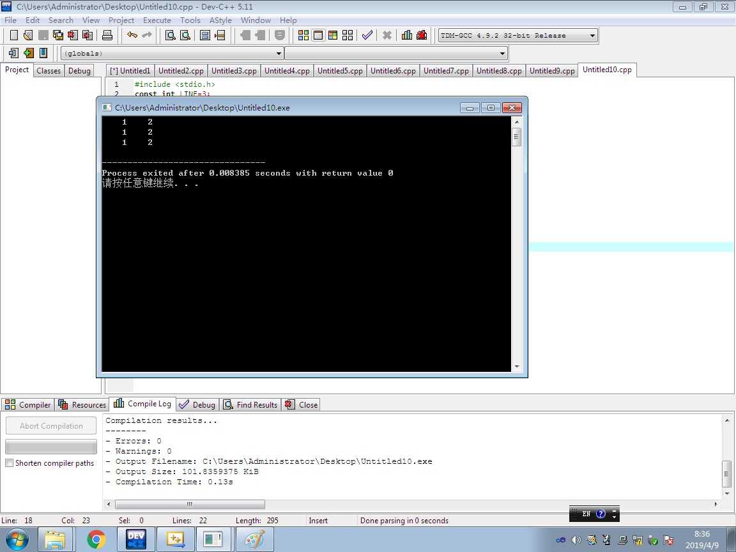Switch to Untitled3.cpp editor tab
Viewport: 736px width, 552px height.
point(234,71)
